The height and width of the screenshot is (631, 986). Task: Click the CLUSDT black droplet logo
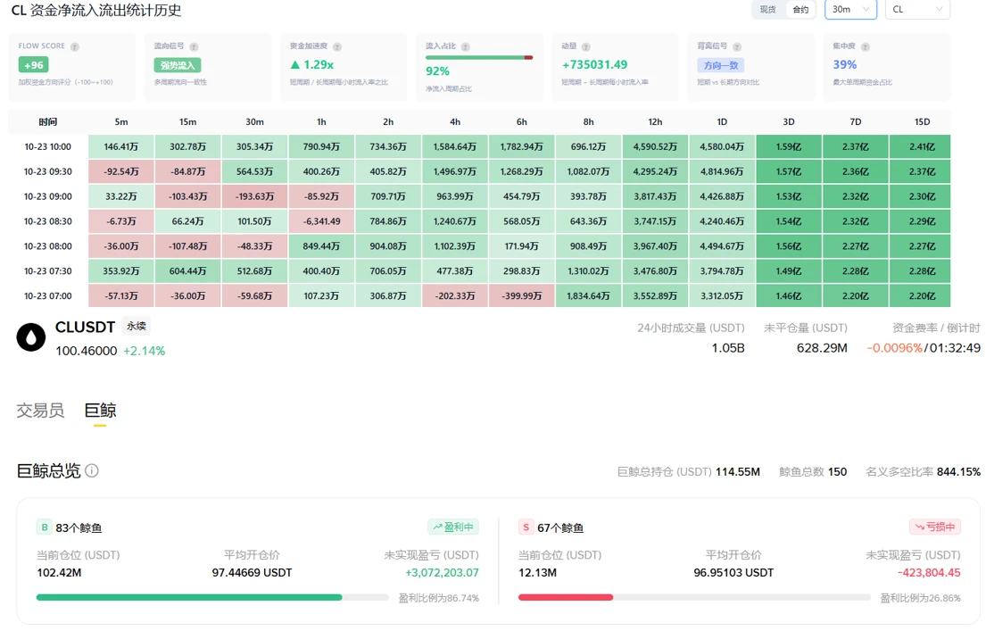(31, 337)
